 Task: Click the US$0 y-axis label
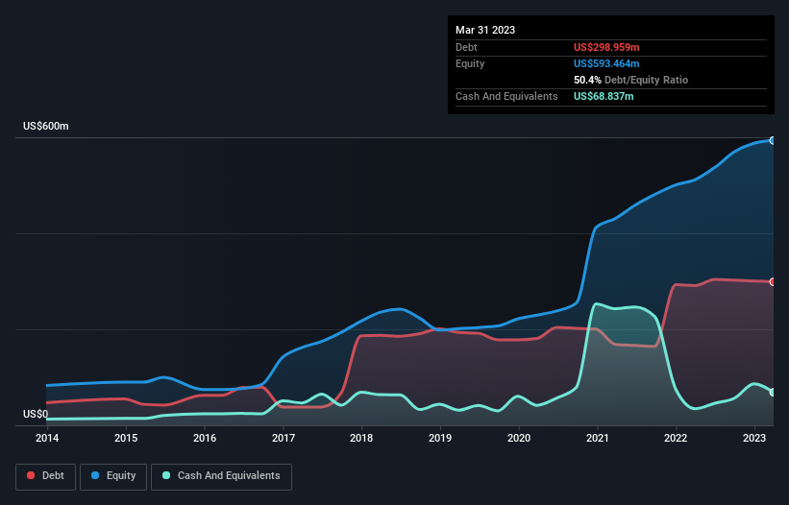36,414
